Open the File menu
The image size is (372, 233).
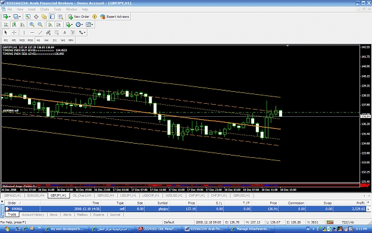(x=10, y=10)
